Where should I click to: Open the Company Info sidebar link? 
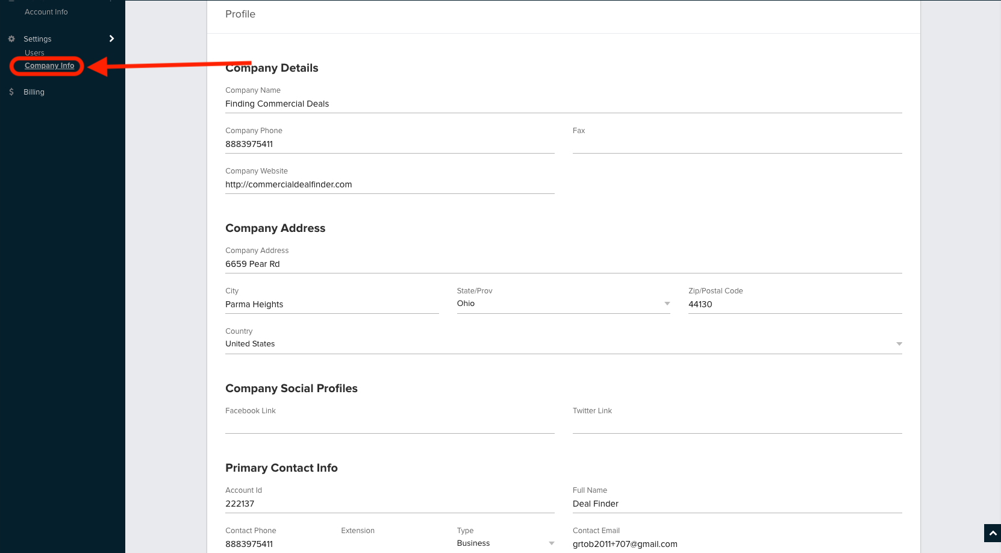coord(49,66)
